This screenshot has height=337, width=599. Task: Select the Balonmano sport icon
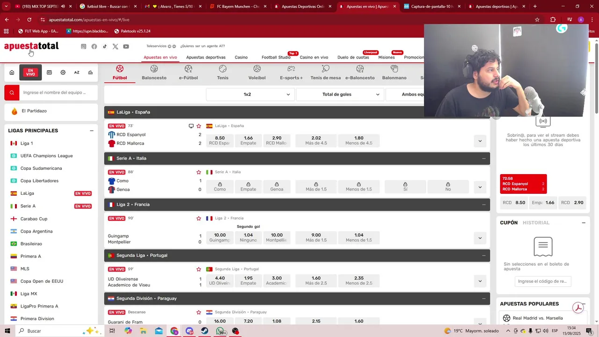click(394, 73)
